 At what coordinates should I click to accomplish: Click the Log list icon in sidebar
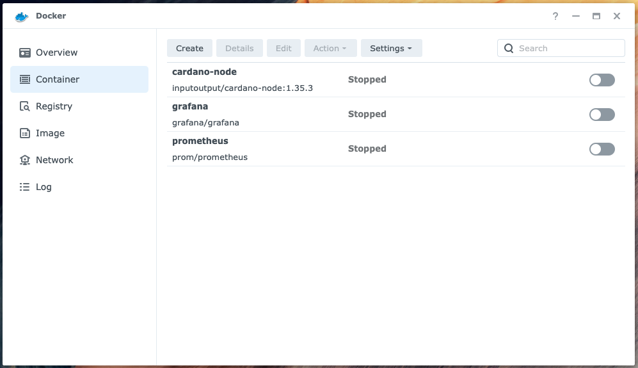25,187
